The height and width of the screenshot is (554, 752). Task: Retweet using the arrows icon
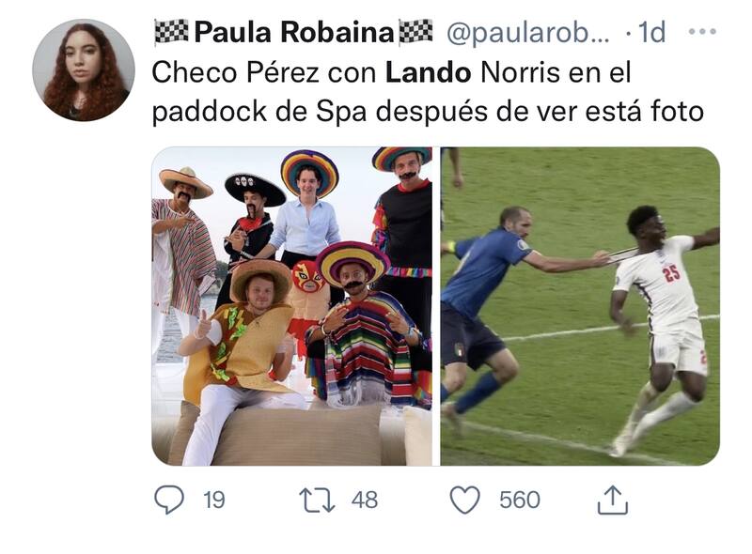tap(317, 500)
